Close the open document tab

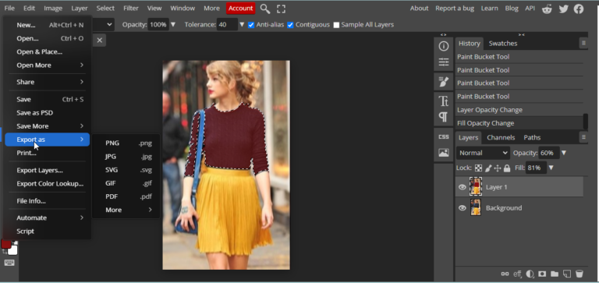[99, 40]
